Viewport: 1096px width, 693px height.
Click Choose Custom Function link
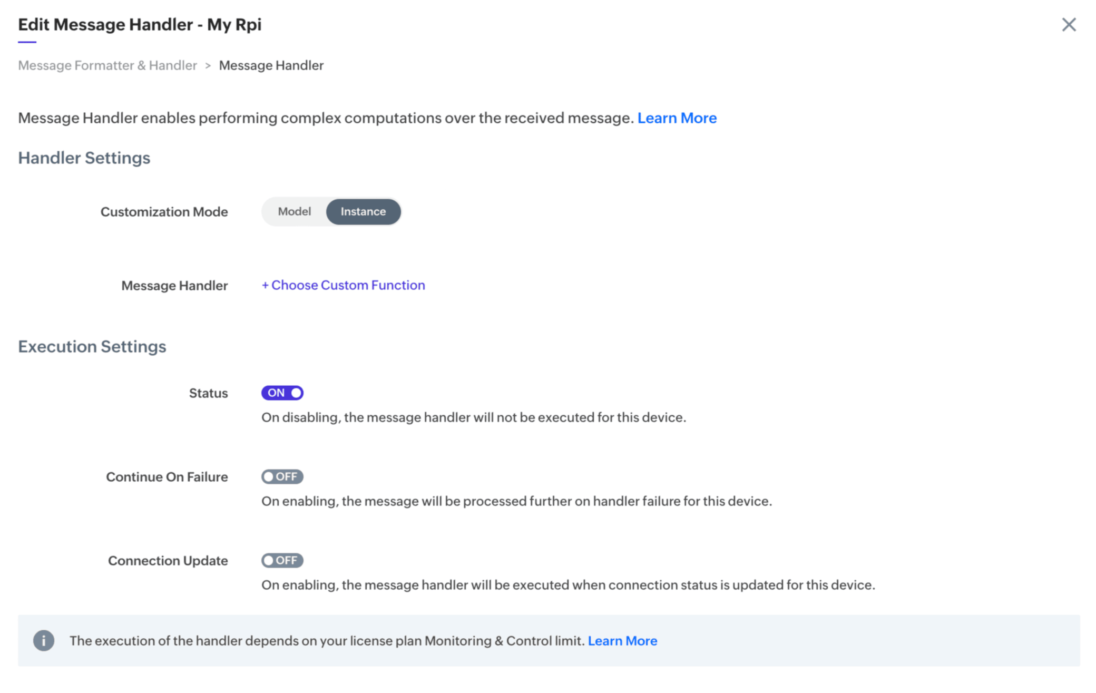[344, 285]
